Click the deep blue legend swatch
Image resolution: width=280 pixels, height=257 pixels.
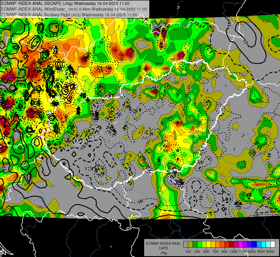click(x=255, y=244)
